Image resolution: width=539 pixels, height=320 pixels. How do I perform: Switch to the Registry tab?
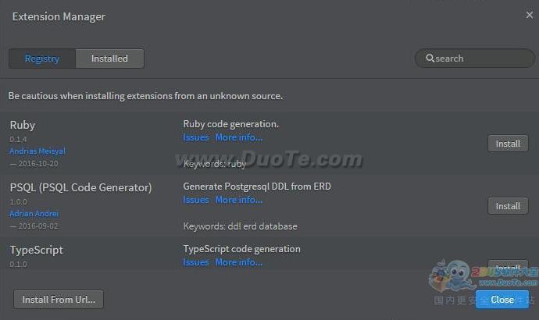tap(42, 59)
